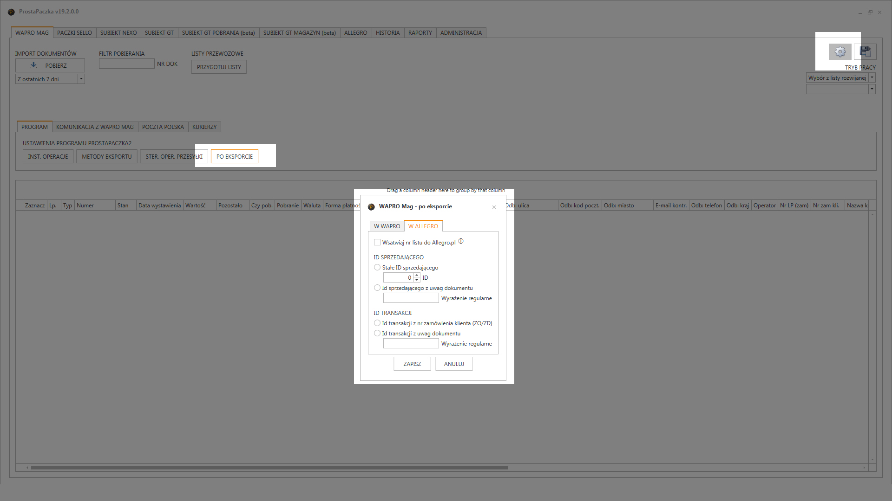This screenshot has width=892, height=501.
Task: Open the TRYB PRACY mode dropdown
Action: tap(872, 77)
